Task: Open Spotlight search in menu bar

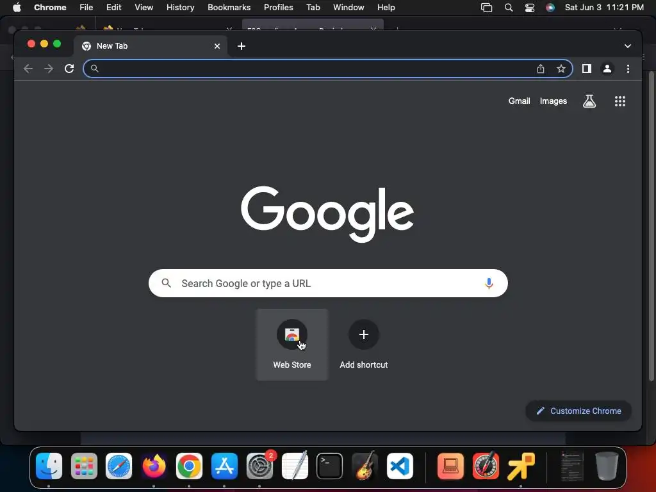Action: coord(508,7)
